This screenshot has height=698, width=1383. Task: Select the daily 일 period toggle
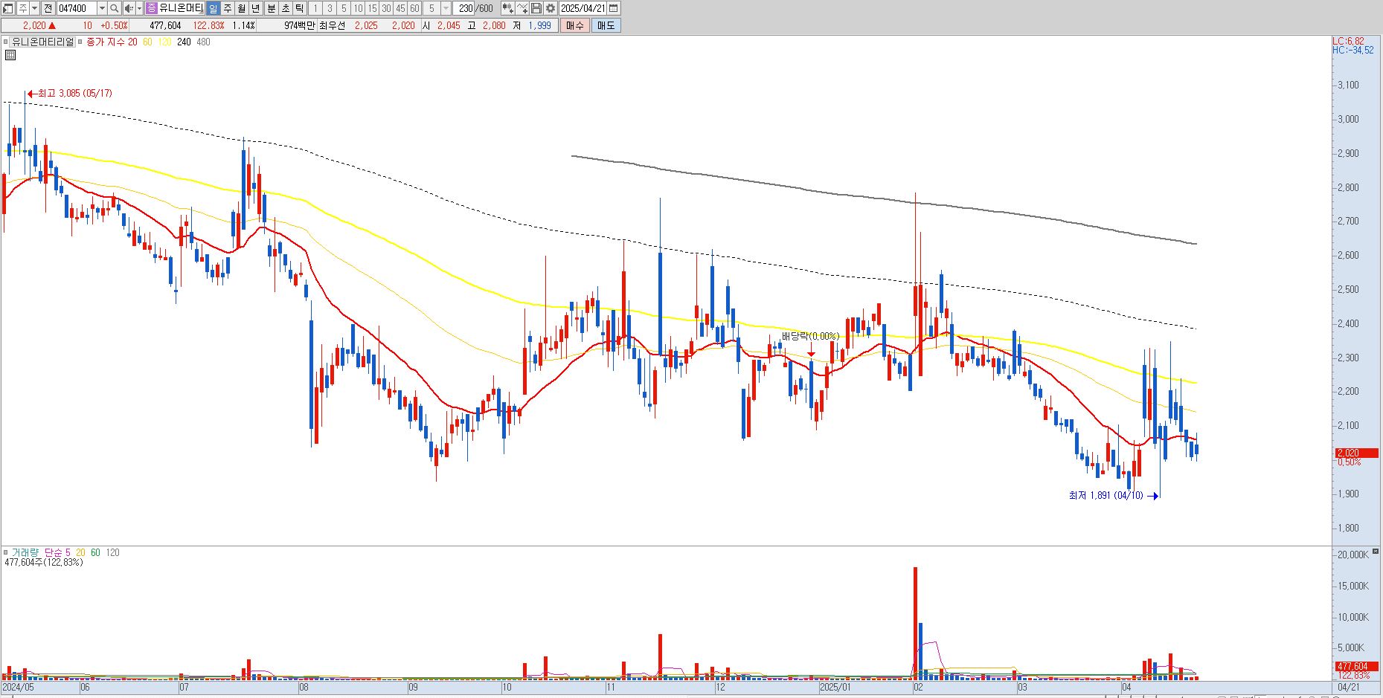(213, 8)
